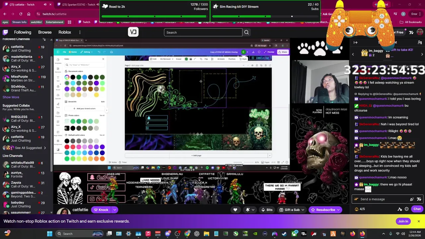Open notification bell options for catfattie
Image resolution: width=425 pixels, height=239 pixels.
coord(250,210)
